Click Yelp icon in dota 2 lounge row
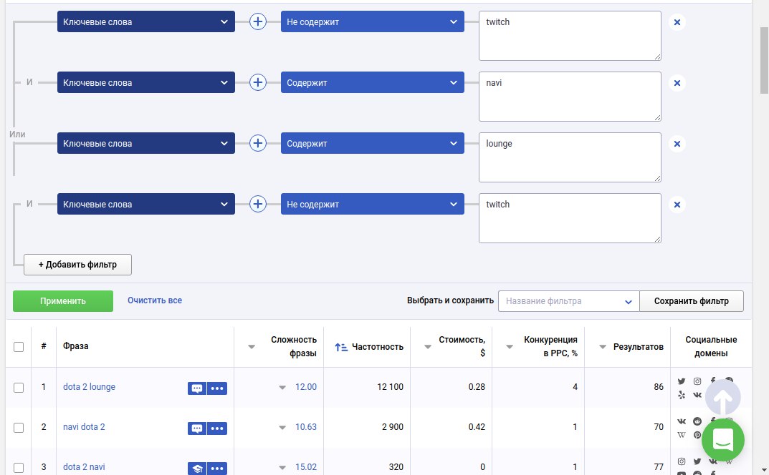Screen dimensions: 769x475 pos(682,395)
